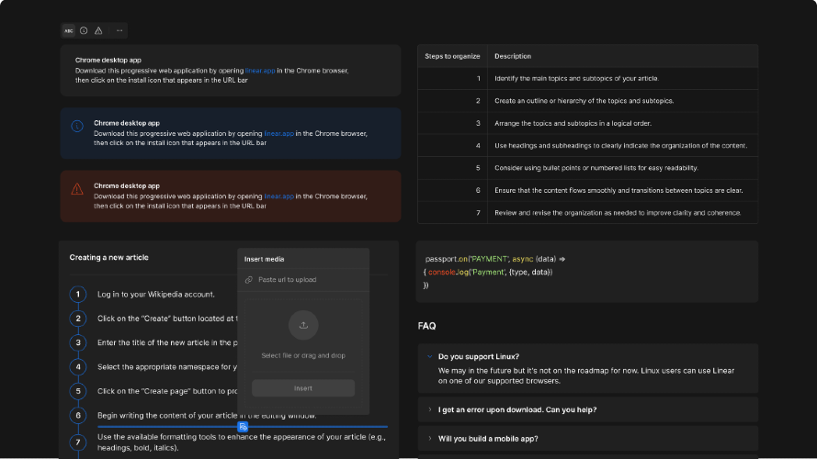
Task: Click step 2 circle in article list
Action: tap(78, 319)
